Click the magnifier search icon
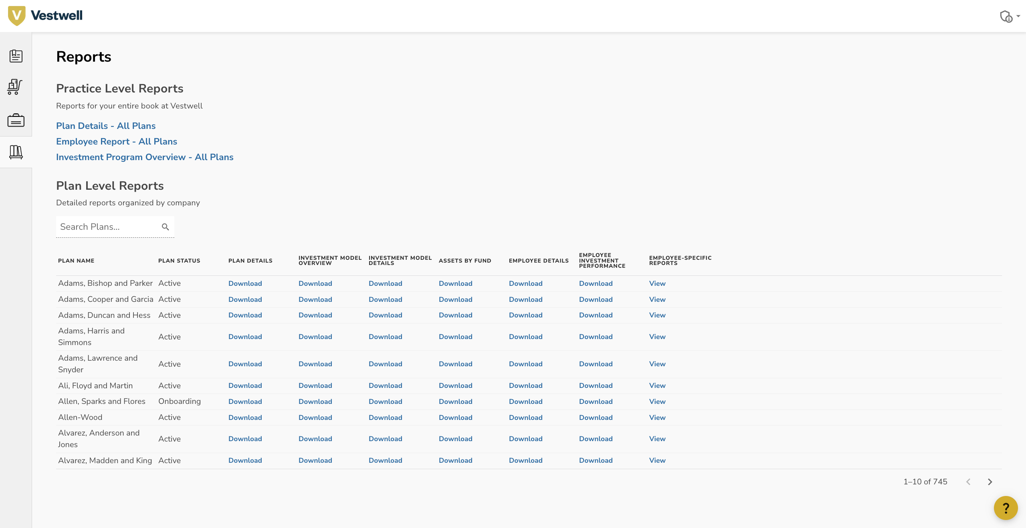1026x528 pixels. [166, 227]
